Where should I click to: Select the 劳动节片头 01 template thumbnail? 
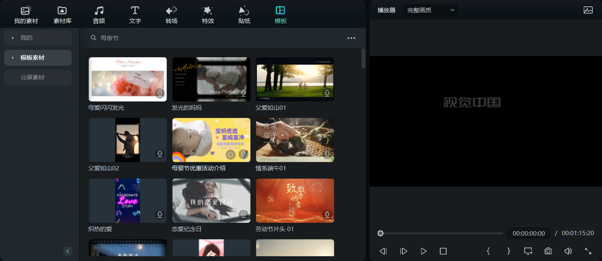pyautogui.click(x=295, y=201)
